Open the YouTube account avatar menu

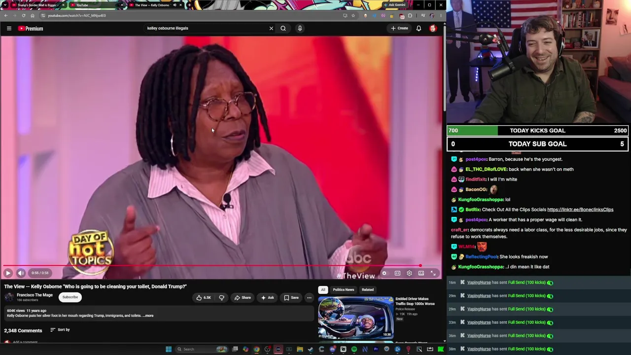point(433,28)
